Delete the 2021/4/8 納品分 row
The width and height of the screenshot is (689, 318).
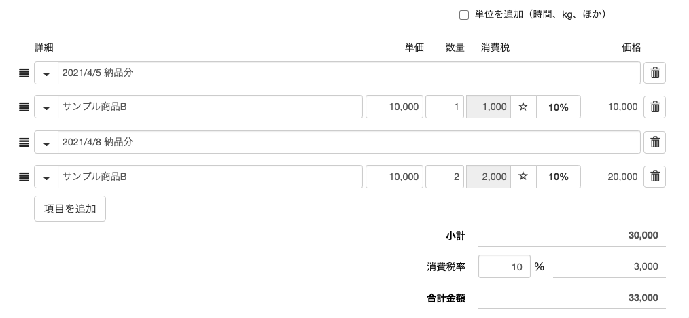point(655,142)
